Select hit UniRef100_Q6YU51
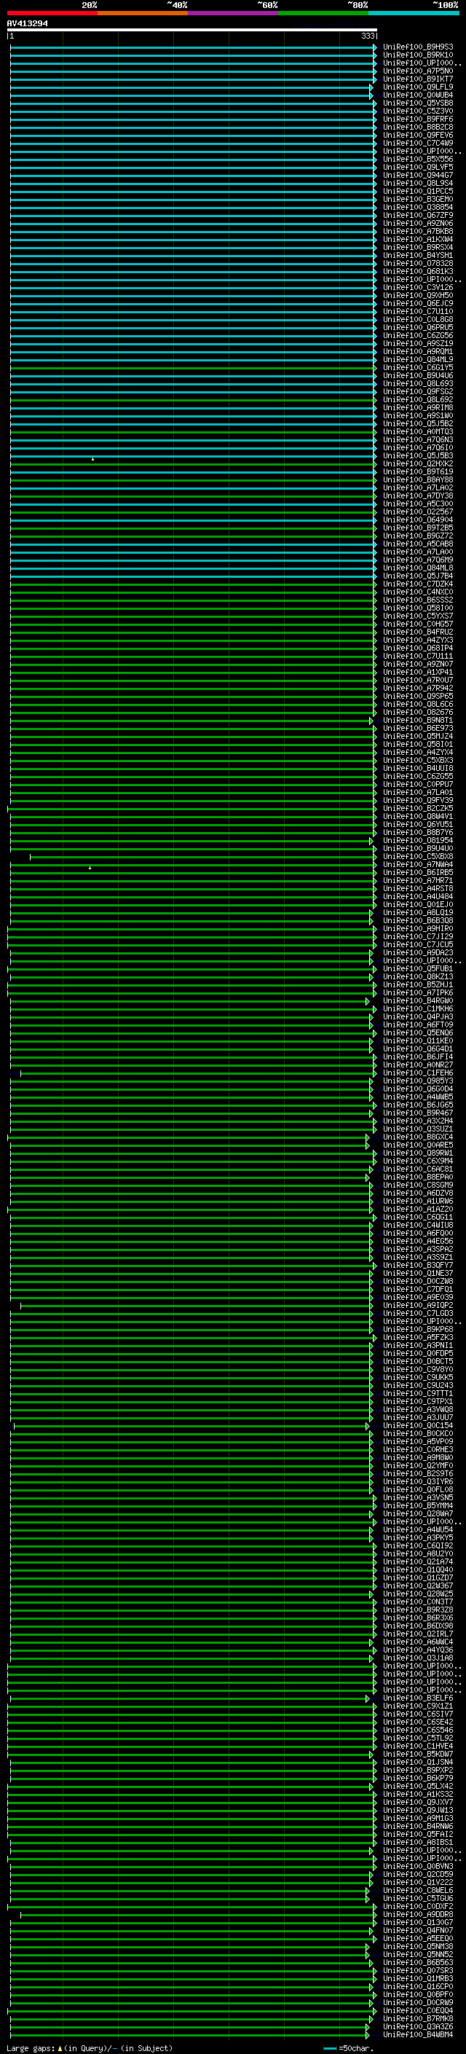This screenshot has width=466, height=2054. 418,825
